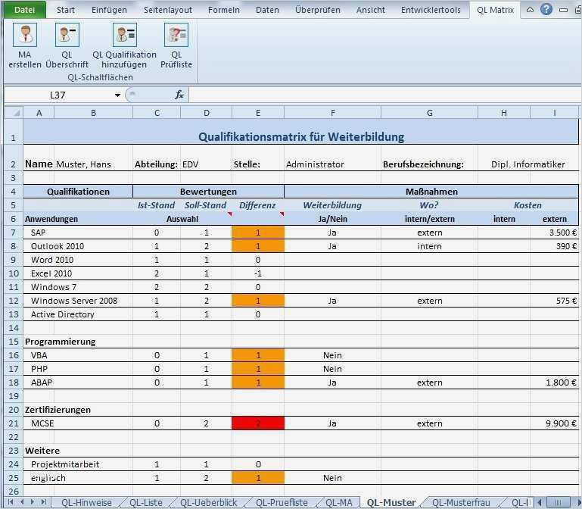Click the title Qualifikationsmatrix für Weiterbildung
The width and height of the screenshot is (582, 509).
[x=301, y=137]
